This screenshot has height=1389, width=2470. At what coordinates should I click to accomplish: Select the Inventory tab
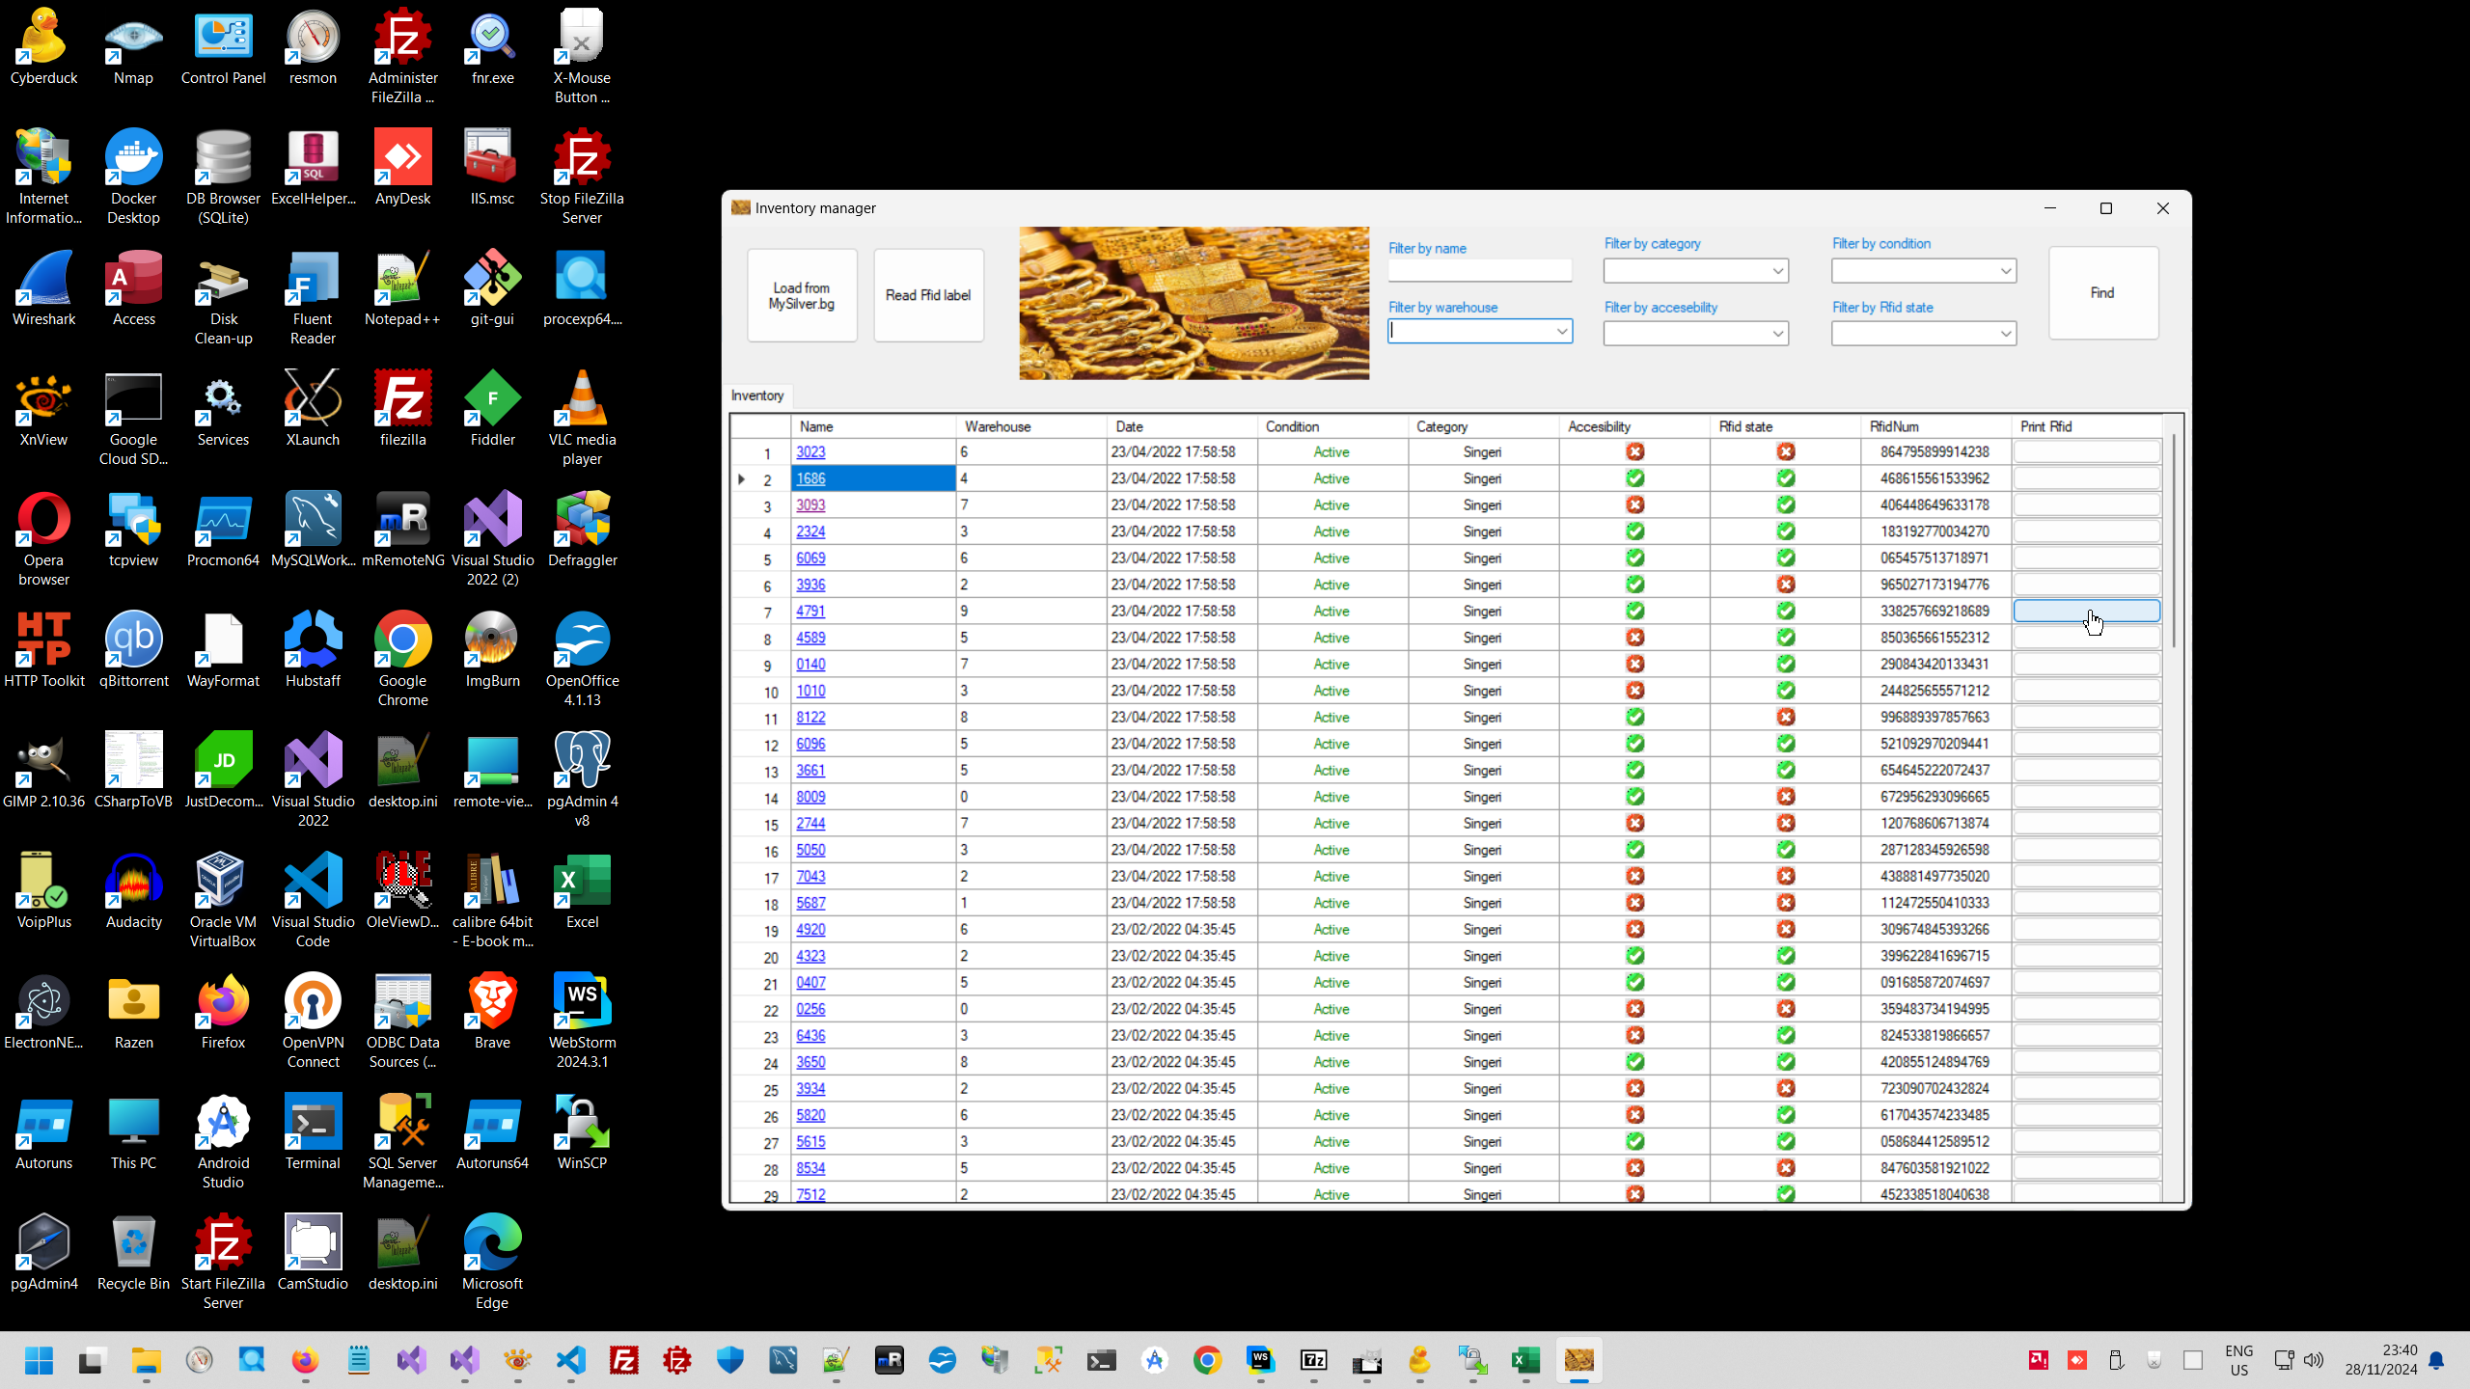pyautogui.click(x=757, y=395)
